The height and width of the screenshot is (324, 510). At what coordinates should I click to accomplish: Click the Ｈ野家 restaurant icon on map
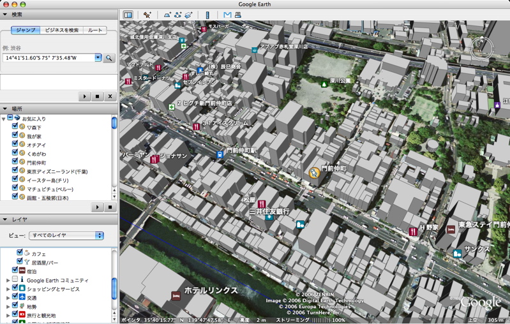[x=413, y=232]
